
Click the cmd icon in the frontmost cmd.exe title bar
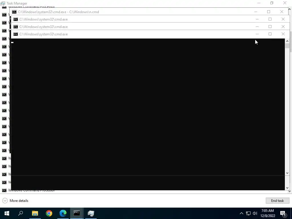pyautogui.click(x=16, y=34)
